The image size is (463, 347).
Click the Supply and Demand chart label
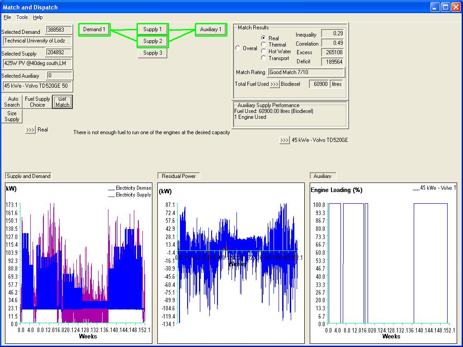[28, 176]
